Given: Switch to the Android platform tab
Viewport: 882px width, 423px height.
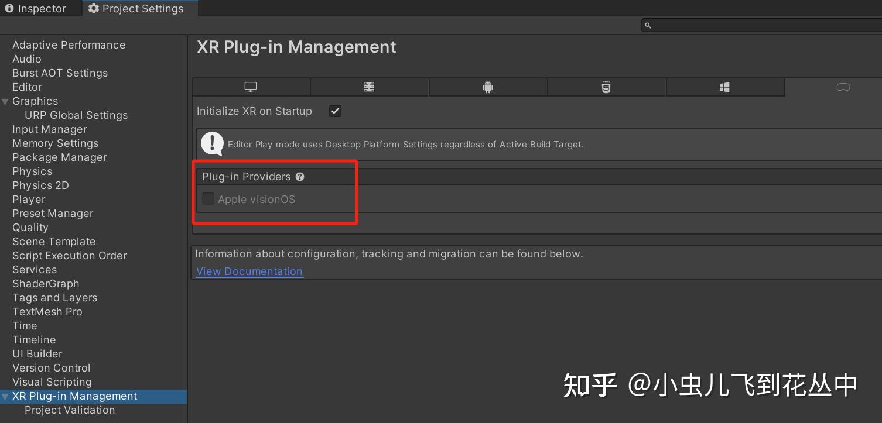Looking at the screenshot, I should pos(488,87).
